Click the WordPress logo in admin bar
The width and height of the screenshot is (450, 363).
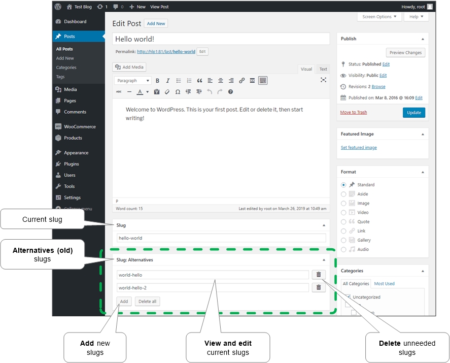(x=58, y=7)
